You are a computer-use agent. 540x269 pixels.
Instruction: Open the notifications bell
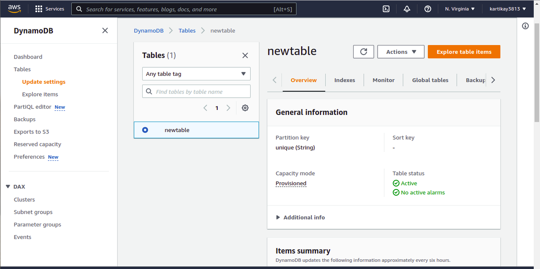407,9
